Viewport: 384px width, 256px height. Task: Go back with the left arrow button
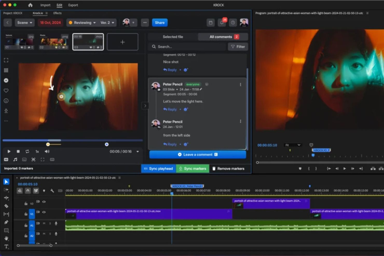coord(8,23)
